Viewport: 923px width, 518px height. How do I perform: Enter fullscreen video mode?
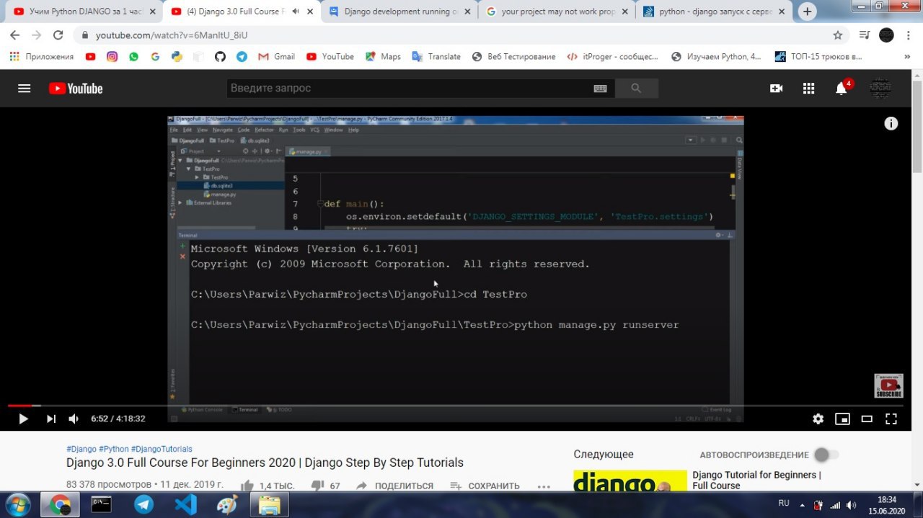pyautogui.click(x=891, y=419)
